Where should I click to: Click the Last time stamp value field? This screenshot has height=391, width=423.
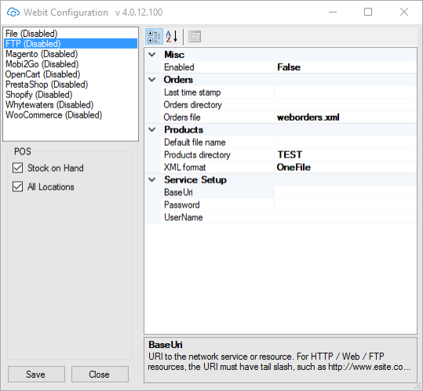[345, 92]
